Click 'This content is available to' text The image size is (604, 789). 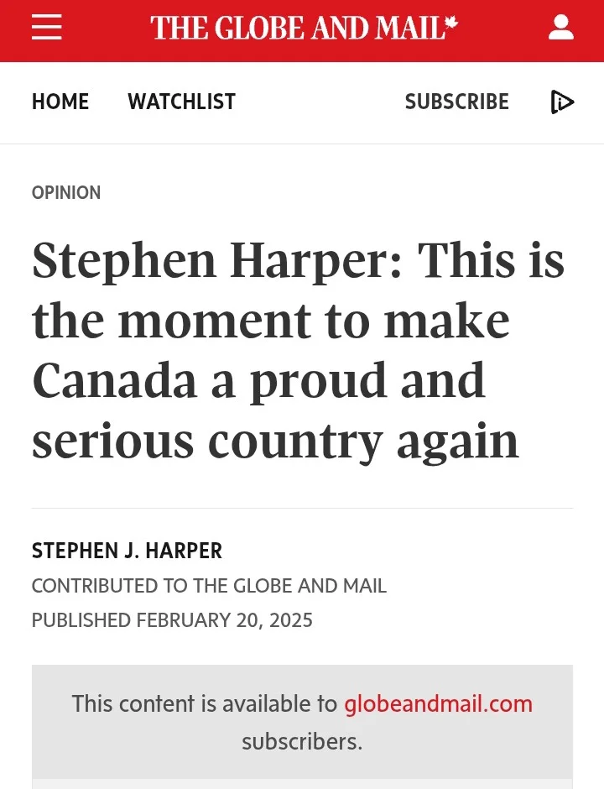click(x=205, y=703)
